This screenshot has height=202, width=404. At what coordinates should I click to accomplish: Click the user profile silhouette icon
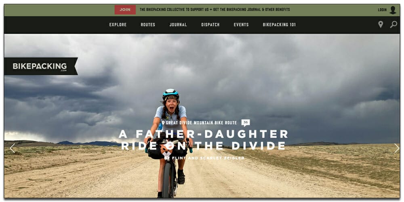[393, 10]
